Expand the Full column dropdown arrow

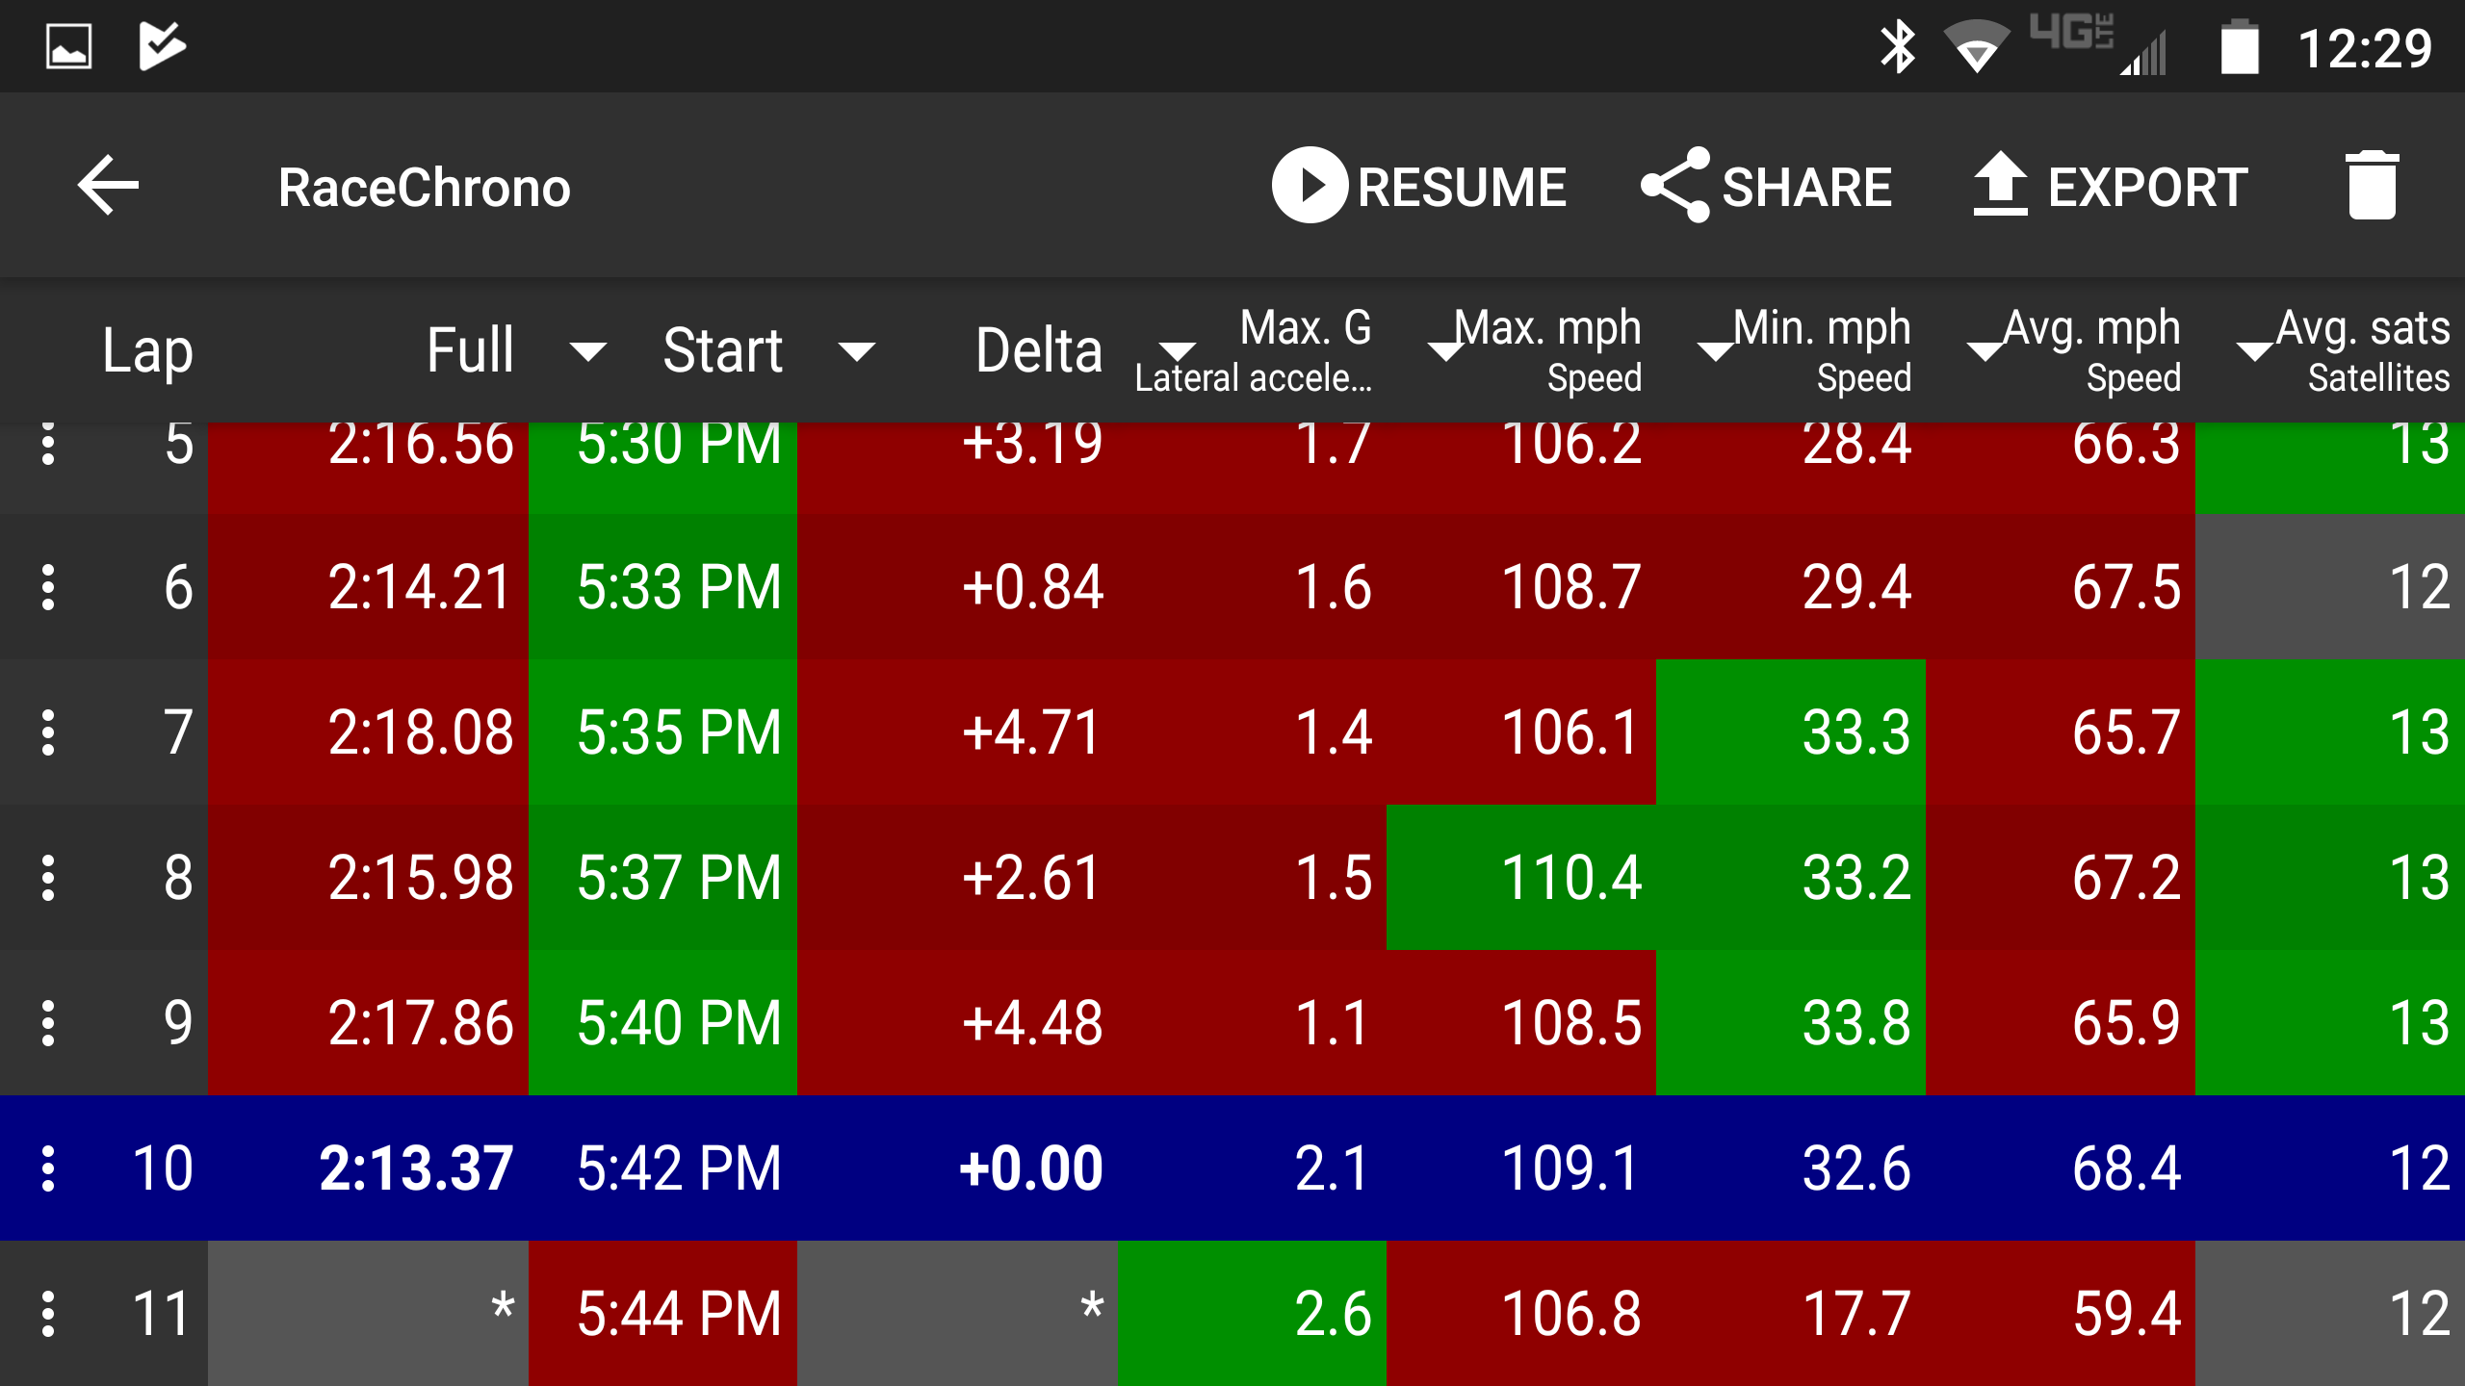(x=587, y=351)
